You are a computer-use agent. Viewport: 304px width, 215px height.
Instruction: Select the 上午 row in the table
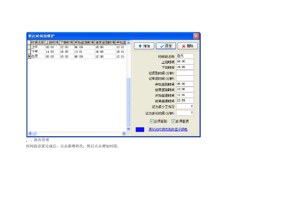(x=77, y=47)
